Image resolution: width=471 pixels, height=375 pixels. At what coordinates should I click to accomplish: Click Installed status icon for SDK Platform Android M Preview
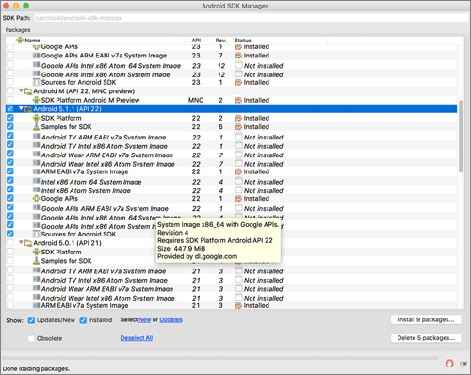238,100
